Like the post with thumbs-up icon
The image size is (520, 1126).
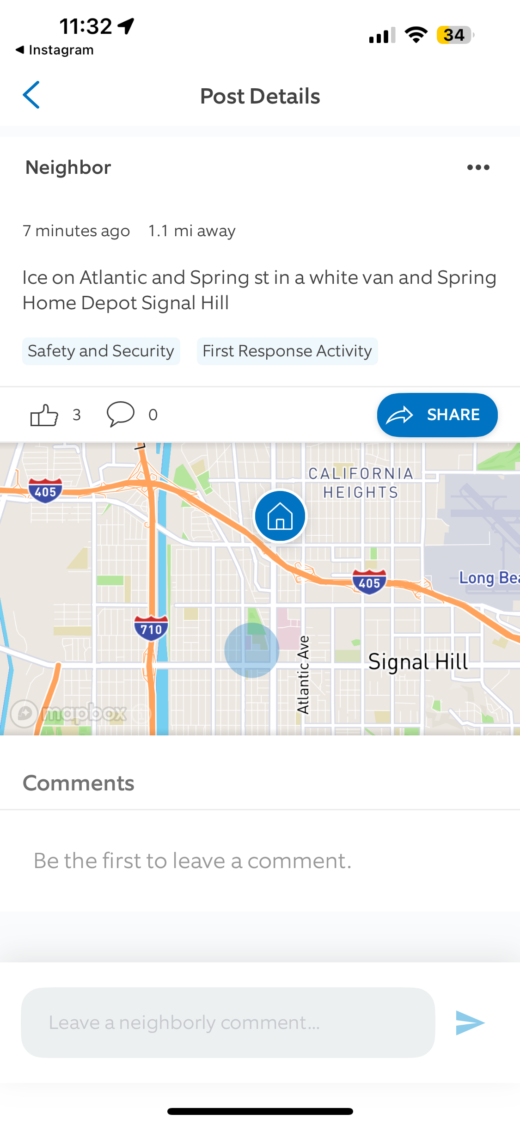44,415
